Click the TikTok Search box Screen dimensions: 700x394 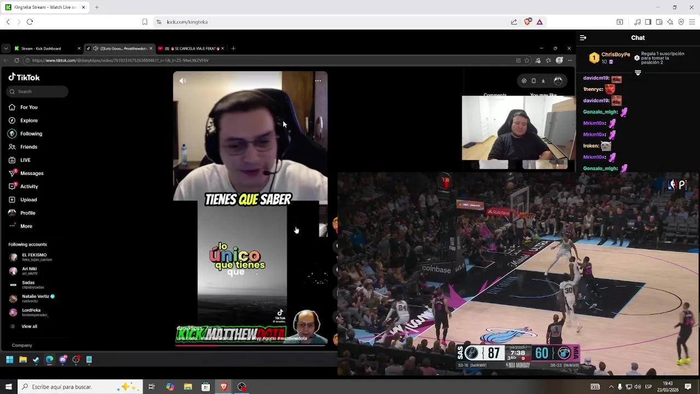coord(38,91)
